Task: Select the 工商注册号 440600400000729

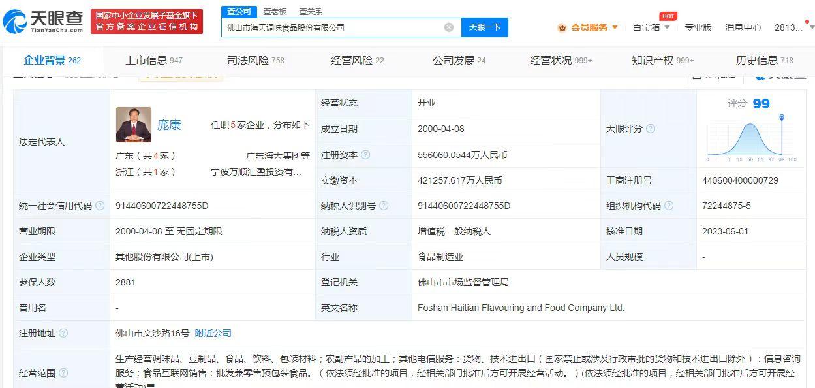Action: [x=740, y=180]
